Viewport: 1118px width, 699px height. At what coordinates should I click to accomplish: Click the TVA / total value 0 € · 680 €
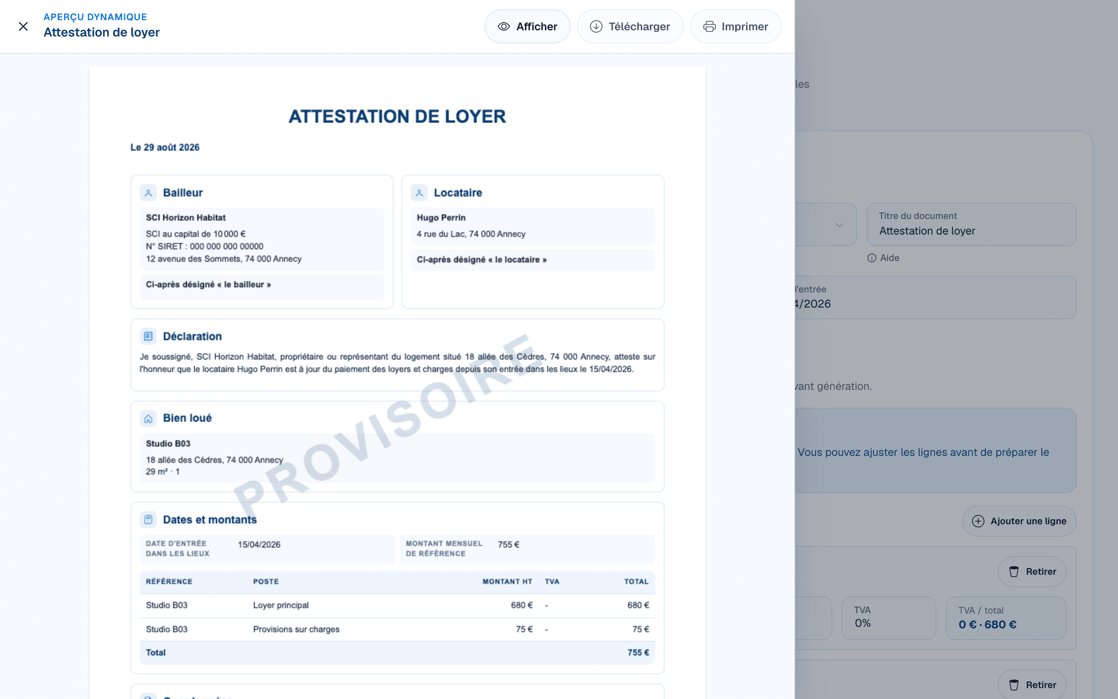(987, 624)
